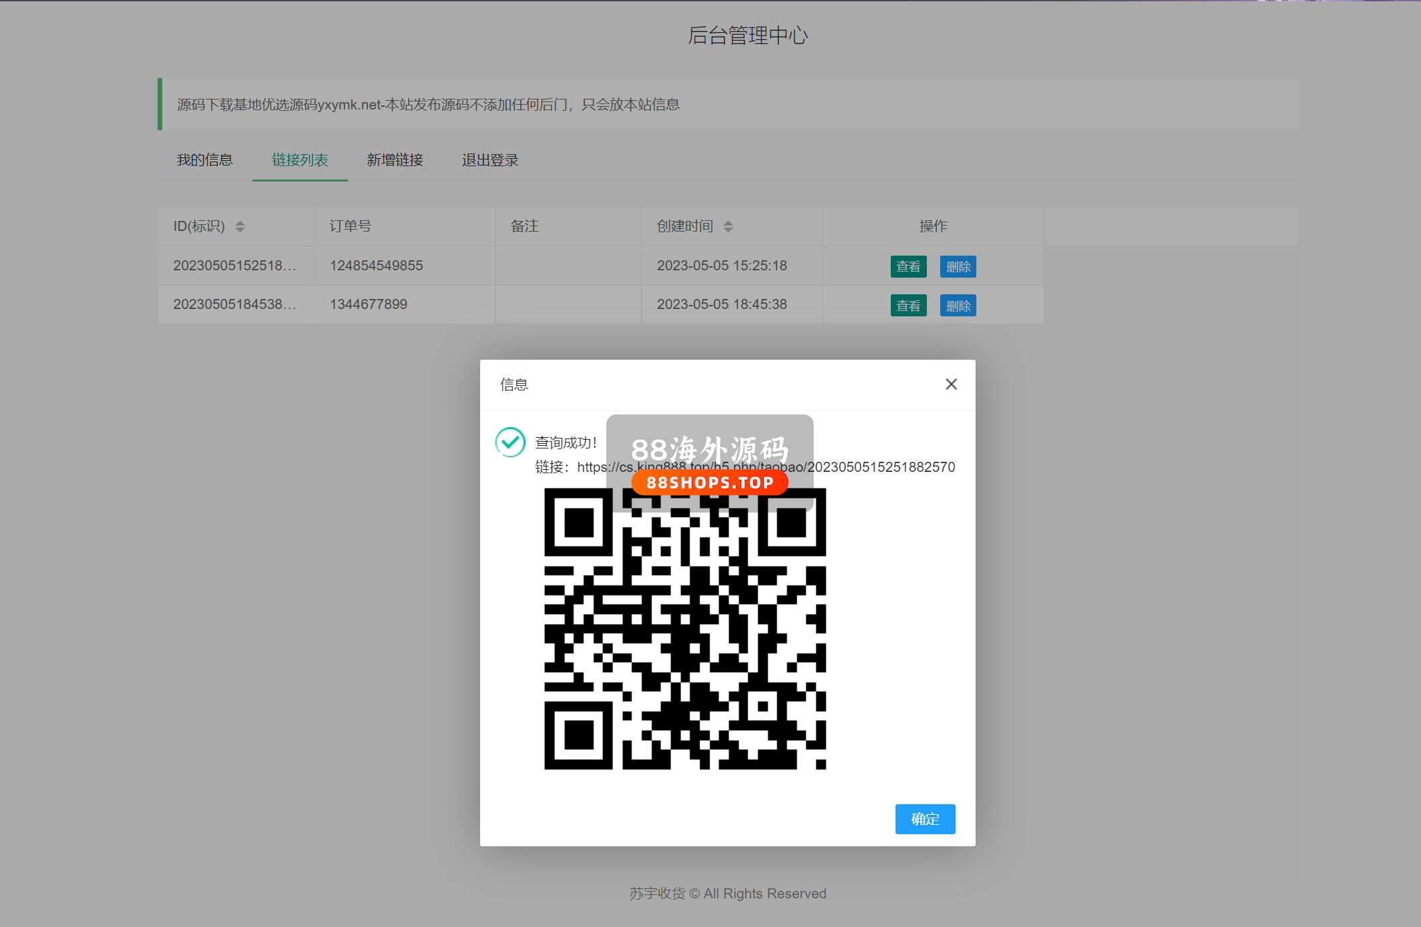Select 退出登录 to log out
1421x927 pixels.
pos(490,160)
